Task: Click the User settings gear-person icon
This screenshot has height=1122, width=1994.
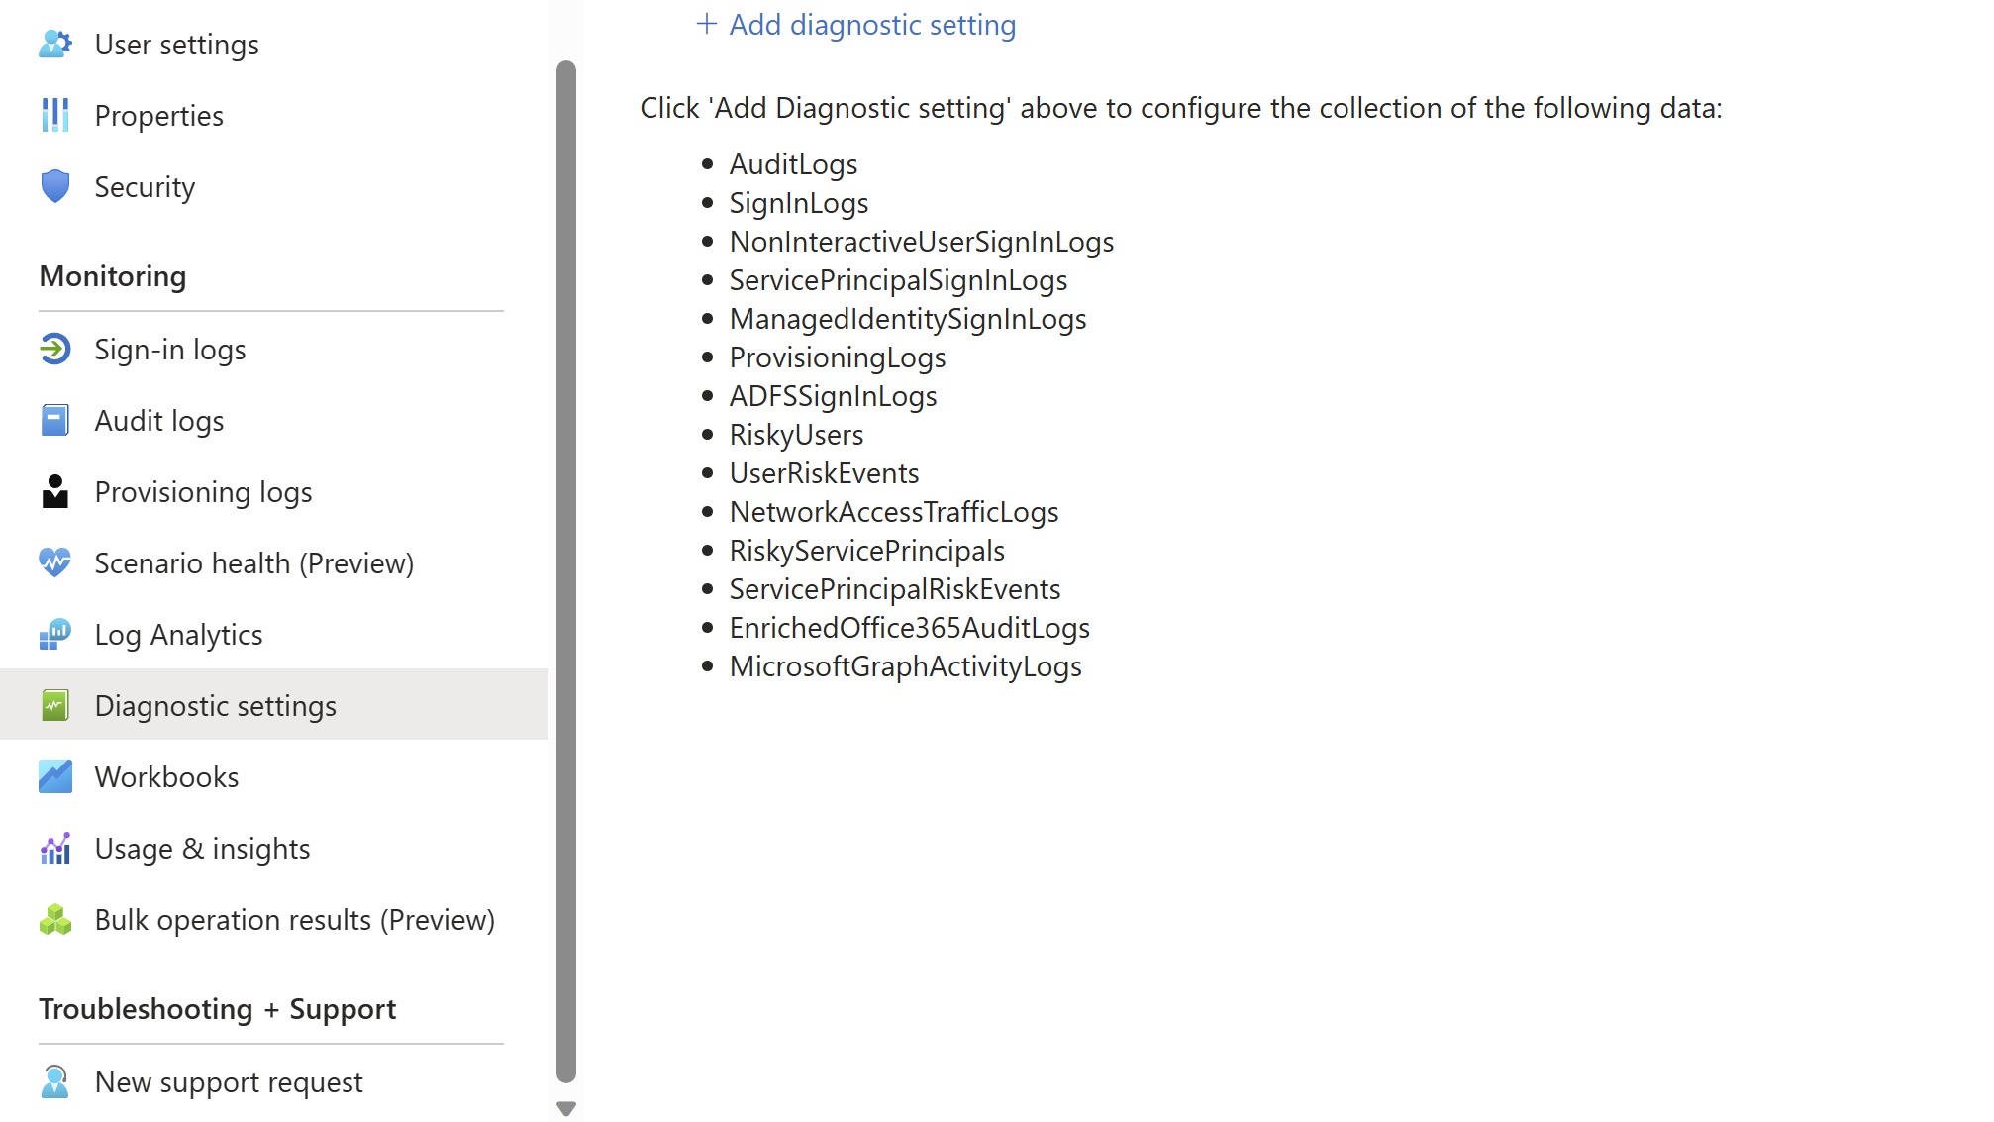Action: tap(55, 45)
